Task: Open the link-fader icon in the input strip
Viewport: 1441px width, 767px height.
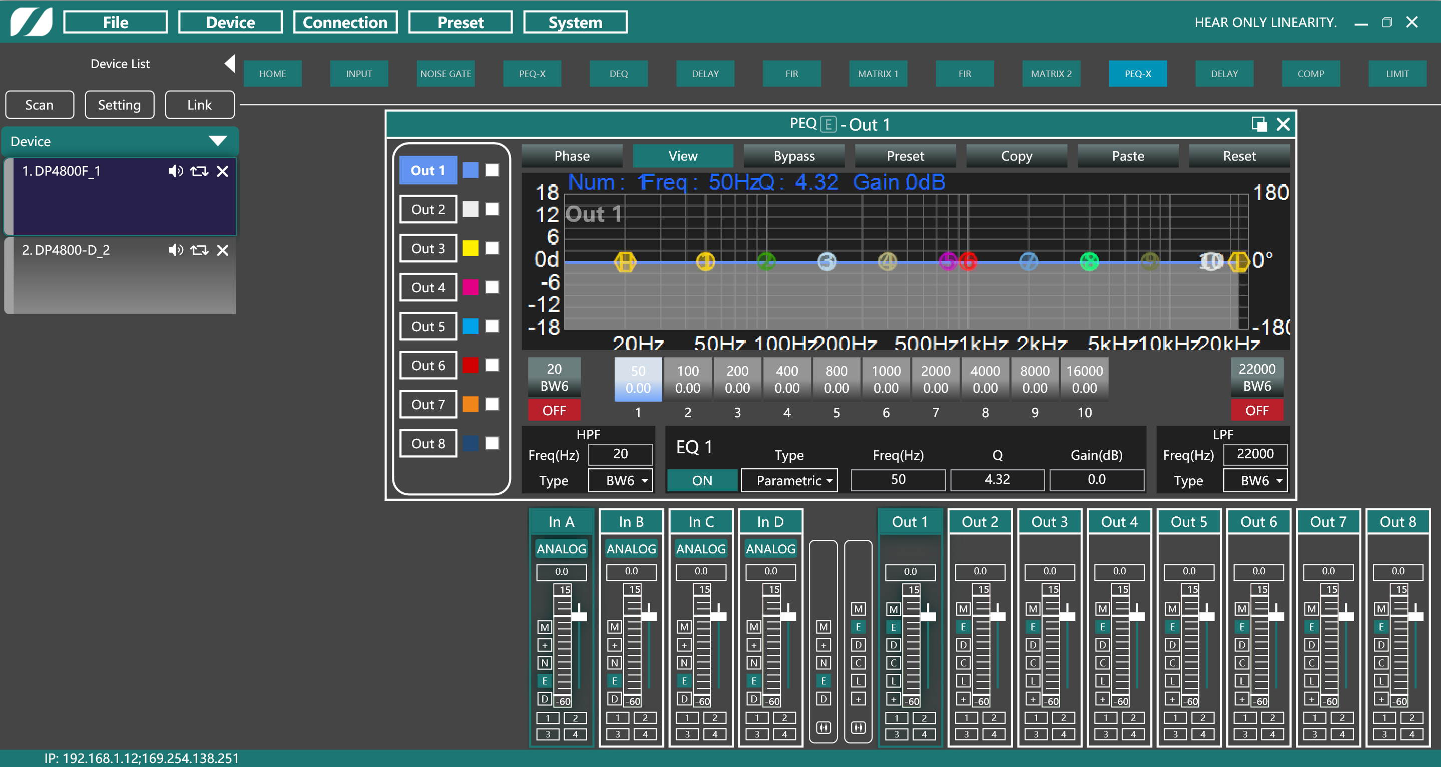Action: click(x=823, y=727)
